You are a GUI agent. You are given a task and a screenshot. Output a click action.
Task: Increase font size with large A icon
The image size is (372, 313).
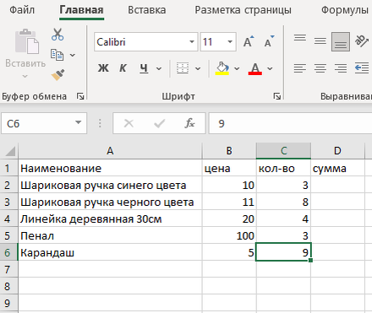tap(249, 41)
